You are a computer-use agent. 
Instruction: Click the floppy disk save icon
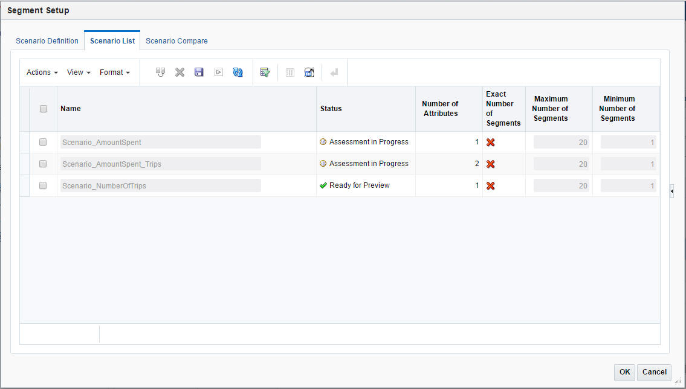coord(199,72)
